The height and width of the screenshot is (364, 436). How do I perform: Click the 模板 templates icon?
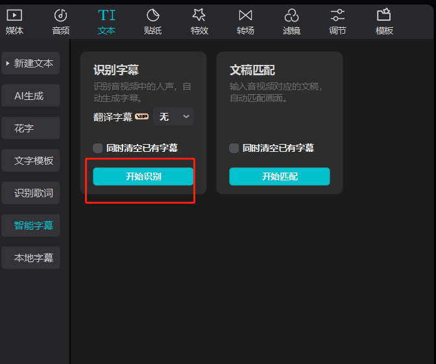tap(384, 16)
